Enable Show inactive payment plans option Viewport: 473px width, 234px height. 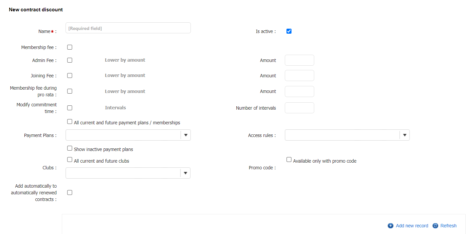(x=70, y=148)
